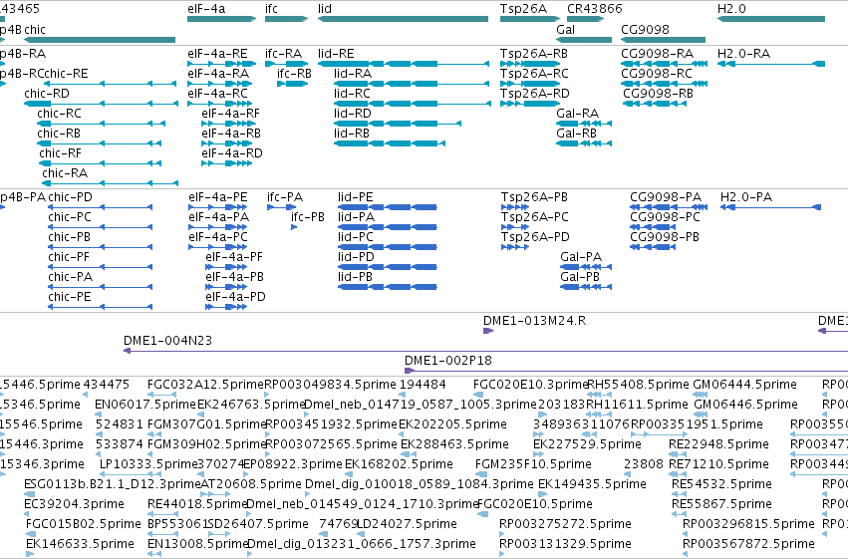
Task: Click the ifc gene feature
Action: pos(287,19)
